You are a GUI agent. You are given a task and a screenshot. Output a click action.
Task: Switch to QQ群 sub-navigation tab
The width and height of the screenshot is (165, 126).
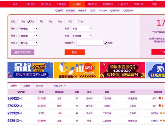[x=92, y=10]
